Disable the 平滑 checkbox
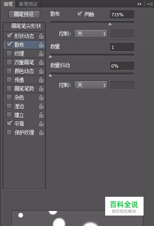Screen dimensions: 154x226 click(9, 124)
